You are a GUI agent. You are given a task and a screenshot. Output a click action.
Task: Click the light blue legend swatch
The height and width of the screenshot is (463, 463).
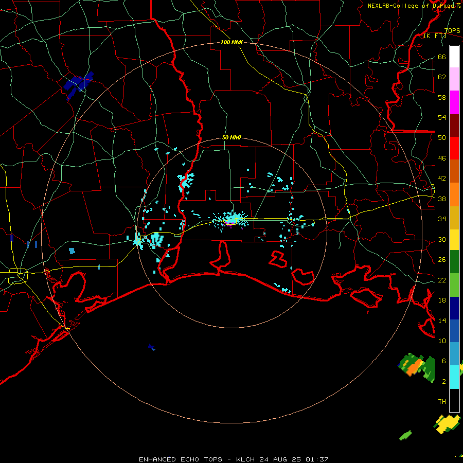[454, 354]
